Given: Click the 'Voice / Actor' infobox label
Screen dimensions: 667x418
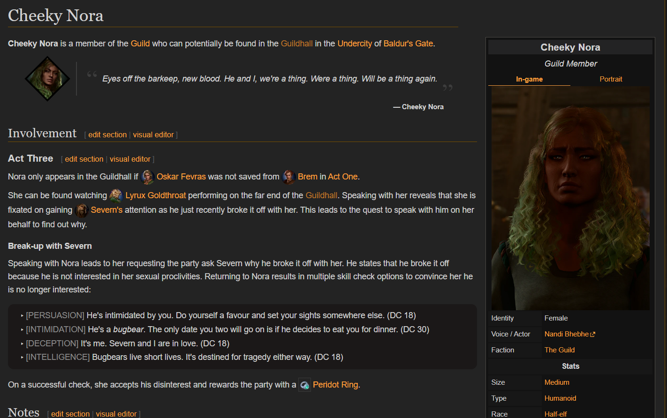Looking at the screenshot, I should [511, 334].
